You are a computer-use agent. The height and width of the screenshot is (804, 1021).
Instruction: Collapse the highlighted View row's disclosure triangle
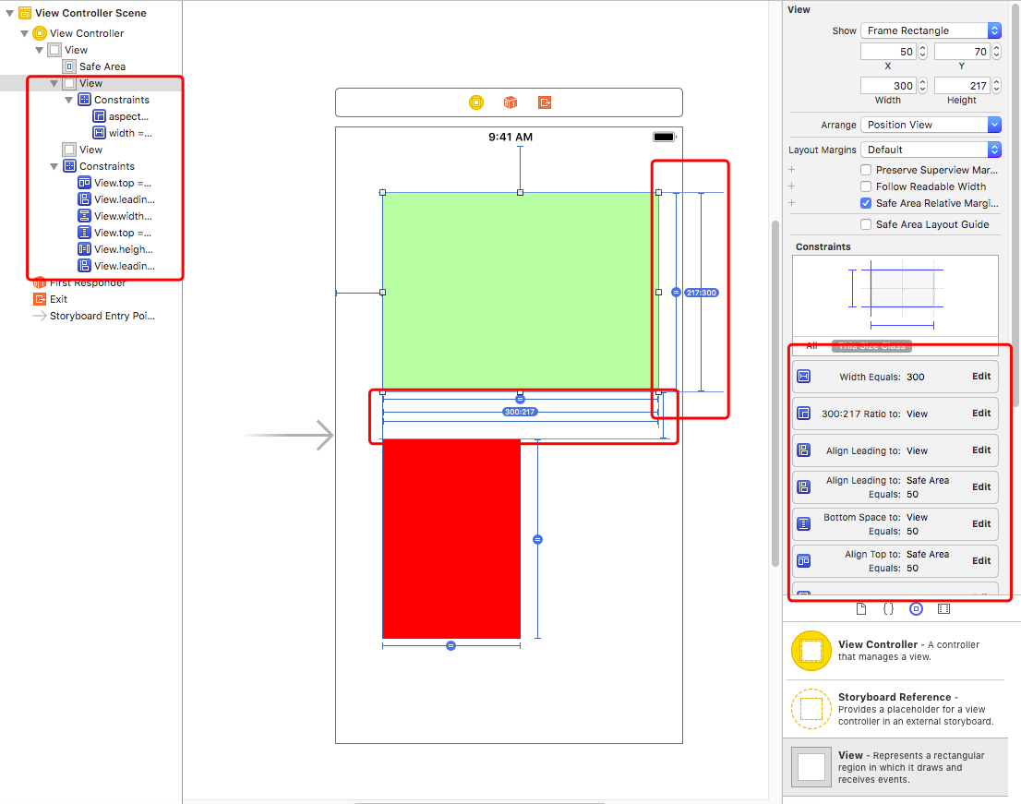click(x=54, y=83)
